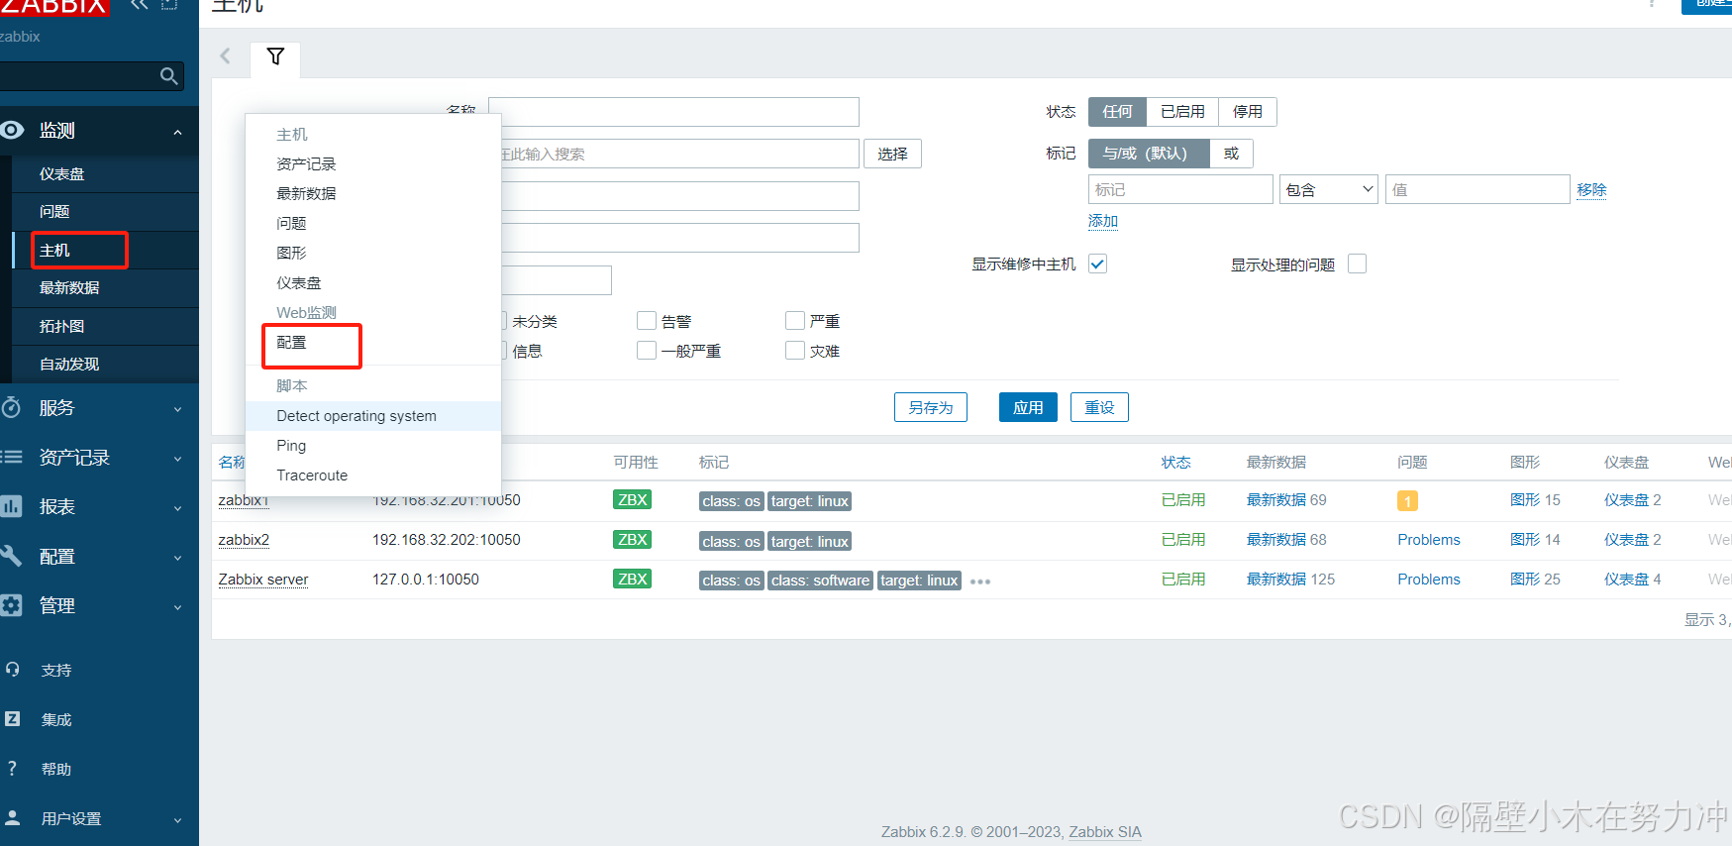This screenshot has width=1732, height=846.
Task: Click ZBX availability badge for Zabbix server
Action: [x=632, y=580]
